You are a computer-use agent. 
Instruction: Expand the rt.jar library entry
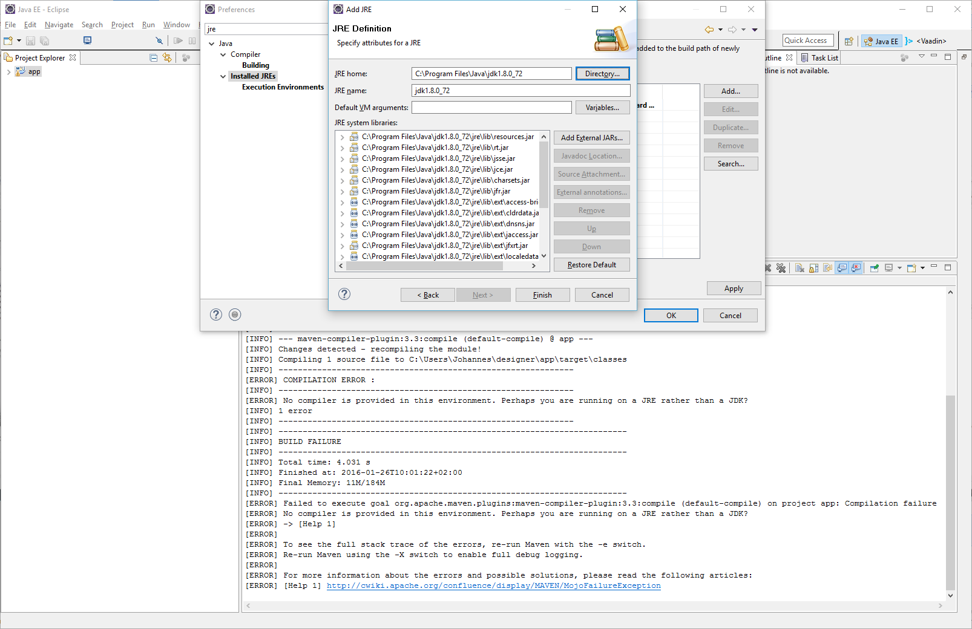342,148
